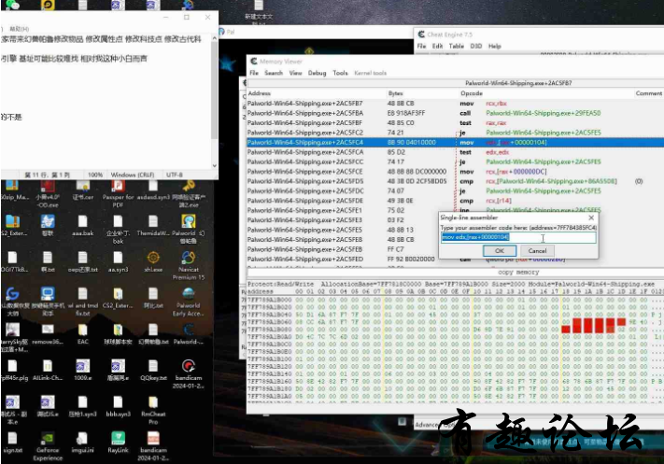Click the Notepad scrollbar up arrow
664x464 pixels.
point(214,38)
